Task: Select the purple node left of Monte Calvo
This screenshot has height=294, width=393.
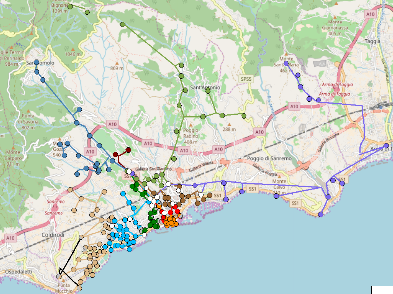Action: tap(276, 196)
